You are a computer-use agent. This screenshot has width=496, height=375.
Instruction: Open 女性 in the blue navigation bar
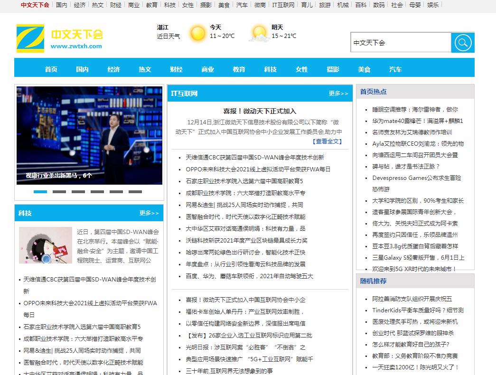click(x=301, y=69)
